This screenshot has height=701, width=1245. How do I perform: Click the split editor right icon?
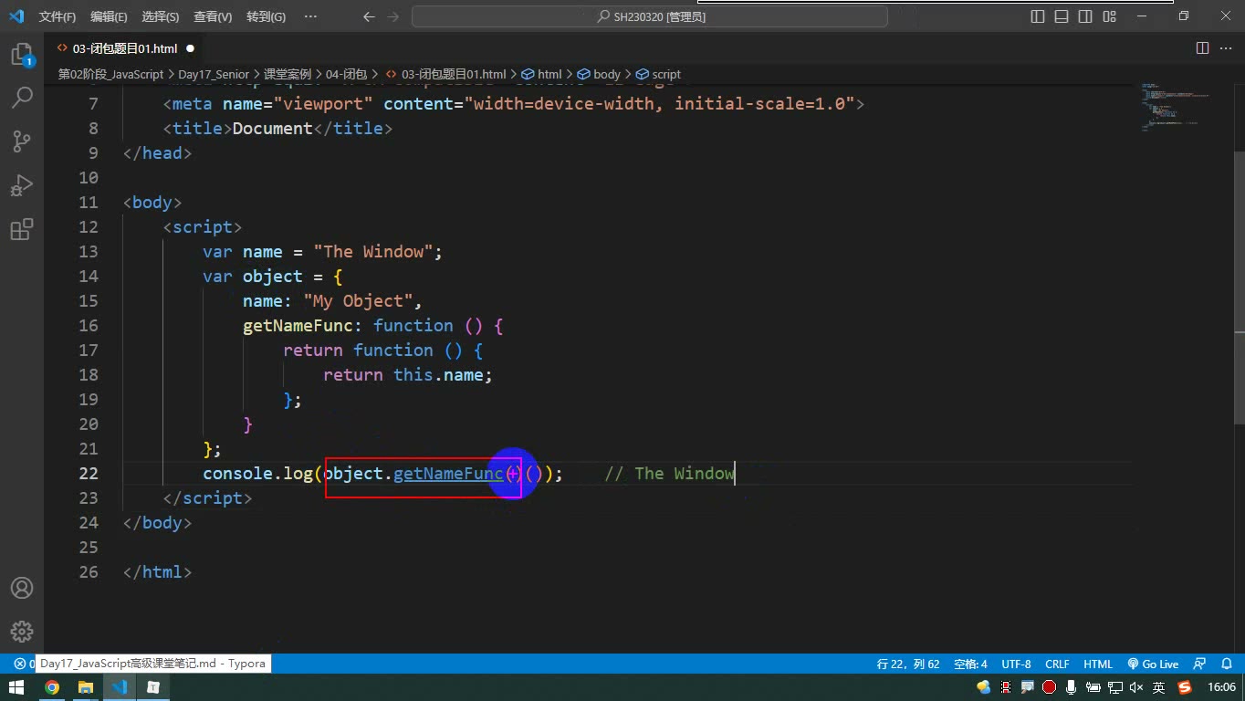[x=1203, y=48]
